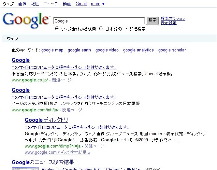Select the 日本語のページを検索 radio button

pyautogui.click(x=101, y=28)
